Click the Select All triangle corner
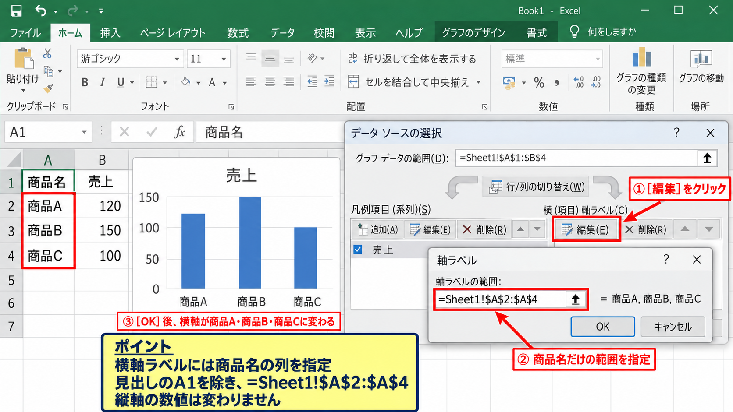This screenshot has height=412, width=733. click(14, 159)
